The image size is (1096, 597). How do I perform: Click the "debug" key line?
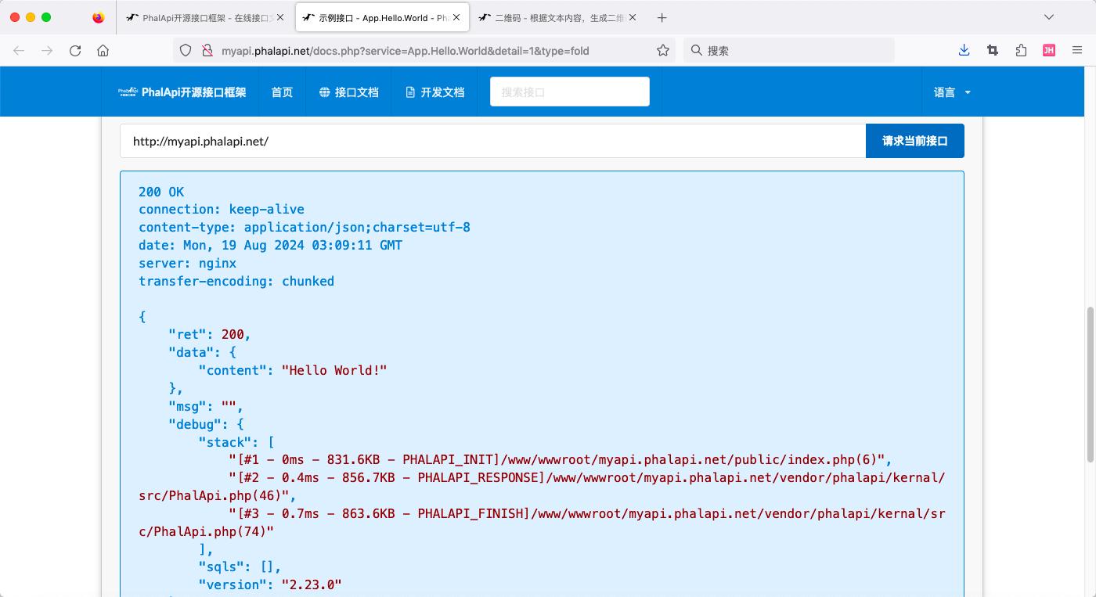[206, 425]
